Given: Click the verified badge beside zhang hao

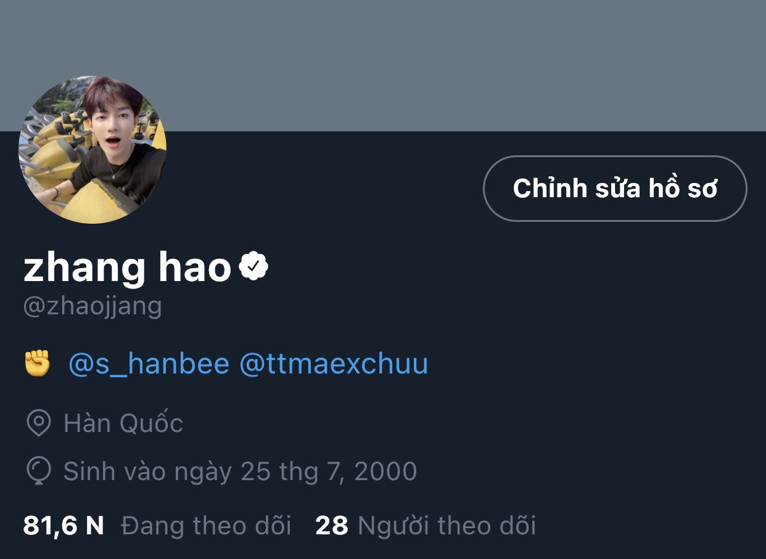Looking at the screenshot, I should pyautogui.click(x=253, y=266).
